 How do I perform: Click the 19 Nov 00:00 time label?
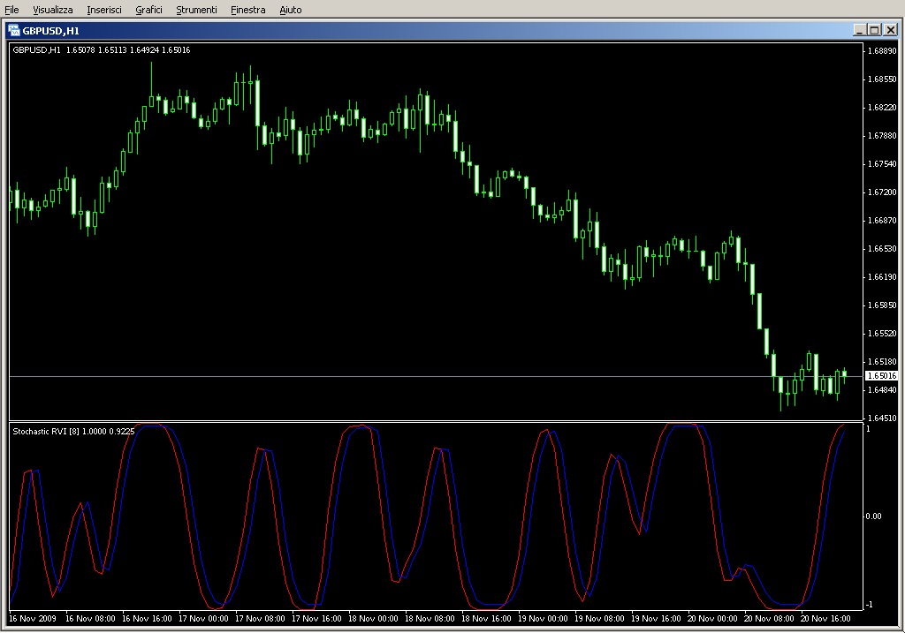(543, 619)
